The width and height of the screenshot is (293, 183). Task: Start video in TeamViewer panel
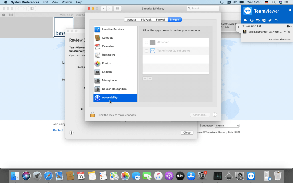(x=246, y=20)
